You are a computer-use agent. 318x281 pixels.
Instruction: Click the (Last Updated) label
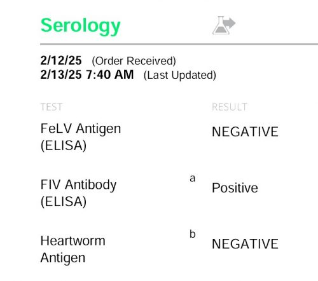(180, 75)
